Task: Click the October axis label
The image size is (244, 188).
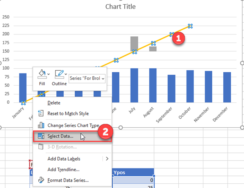Action: (185, 113)
